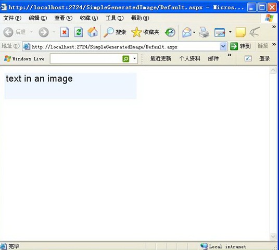
Task: Open the 文件(F) menu
Action: click(12, 18)
